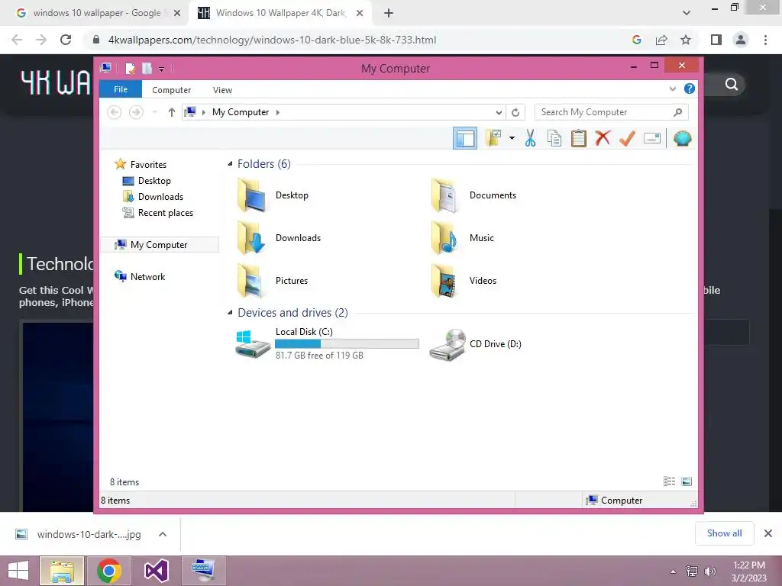Click the Paste clipboard icon
This screenshot has width=782, height=586.
(579, 138)
